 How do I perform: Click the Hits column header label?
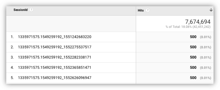[141, 10]
